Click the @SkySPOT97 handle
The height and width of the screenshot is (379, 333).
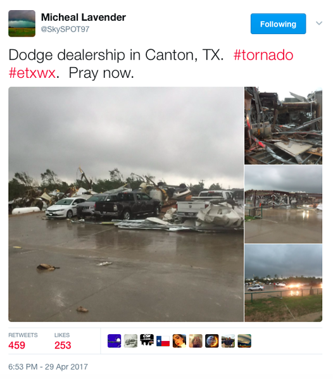(65, 29)
